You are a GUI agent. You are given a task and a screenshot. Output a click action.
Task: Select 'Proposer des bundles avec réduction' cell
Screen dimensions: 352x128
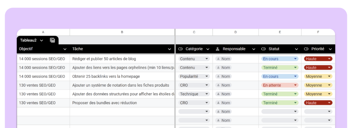click(x=122, y=103)
